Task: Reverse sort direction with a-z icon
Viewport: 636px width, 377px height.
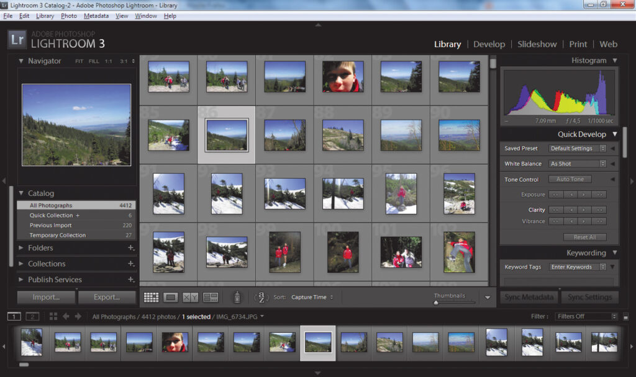Action: pyautogui.click(x=262, y=297)
